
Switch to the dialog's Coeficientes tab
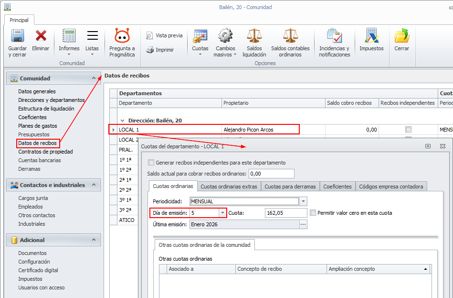pos(337,187)
